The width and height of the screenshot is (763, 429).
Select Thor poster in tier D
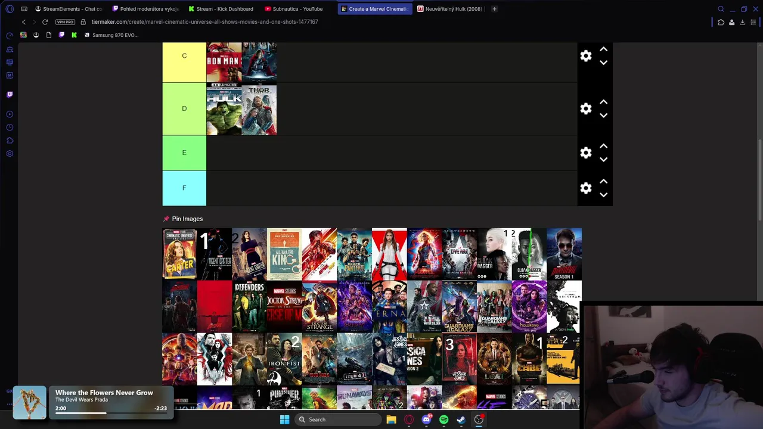[259, 109]
